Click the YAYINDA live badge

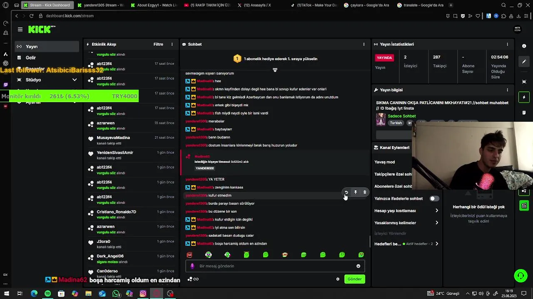(x=384, y=58)
